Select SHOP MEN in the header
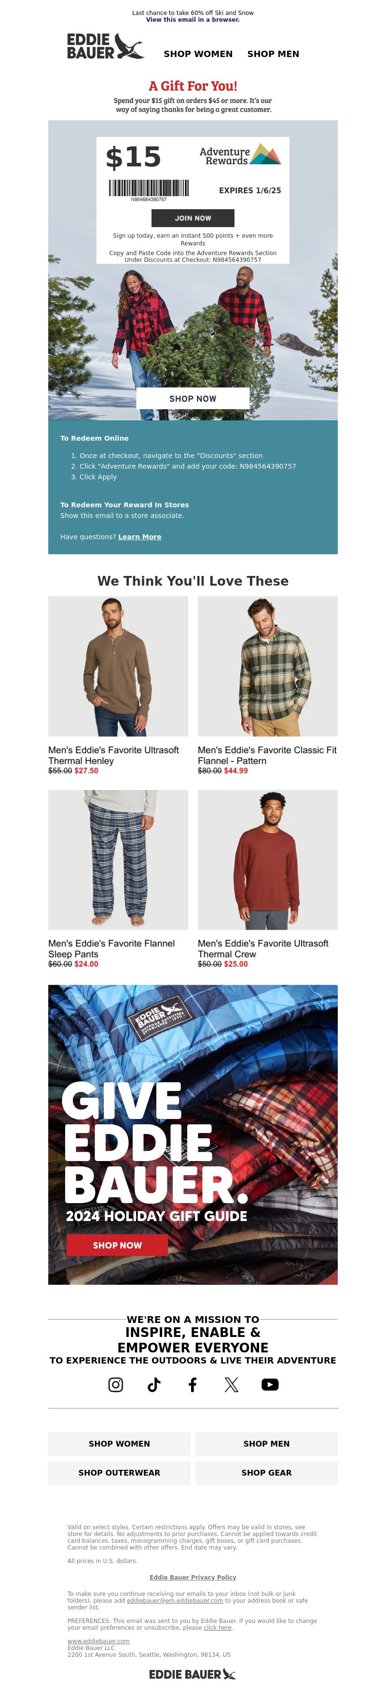The height and width of the screenshot is (1694, 386). pyautogui.click(x=273, y=54)
